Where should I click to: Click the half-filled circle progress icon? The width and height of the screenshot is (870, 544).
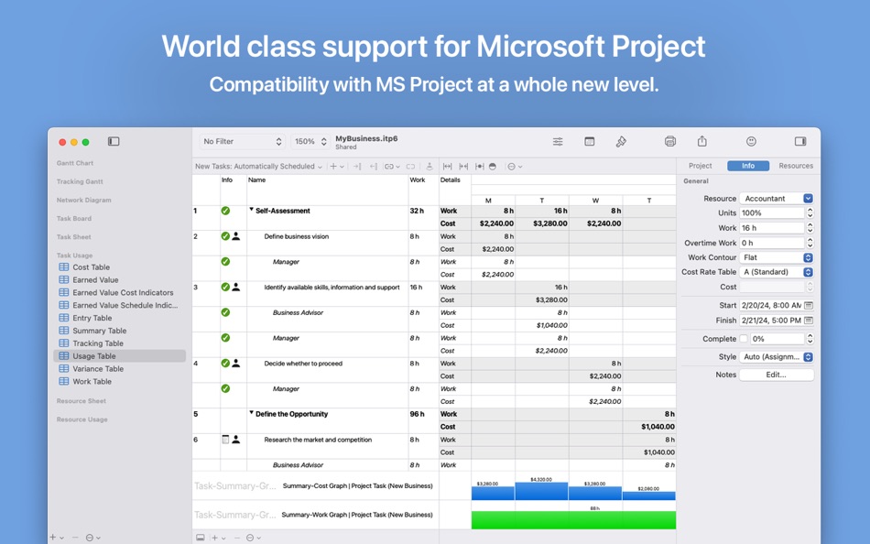click(493, 167)
